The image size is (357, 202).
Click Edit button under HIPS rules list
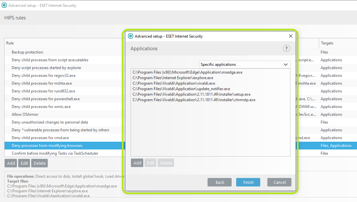(24, 163)
